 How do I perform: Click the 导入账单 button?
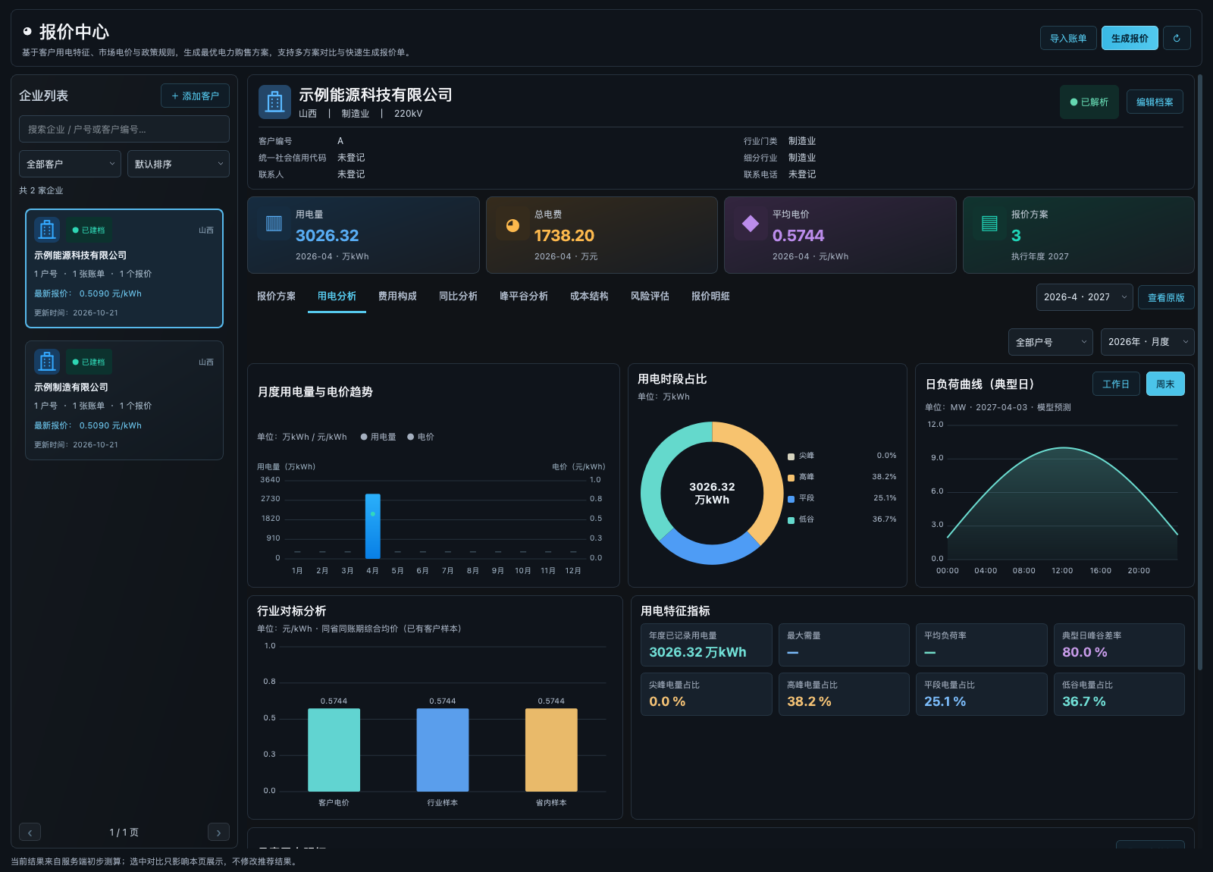pos(1068,38)
